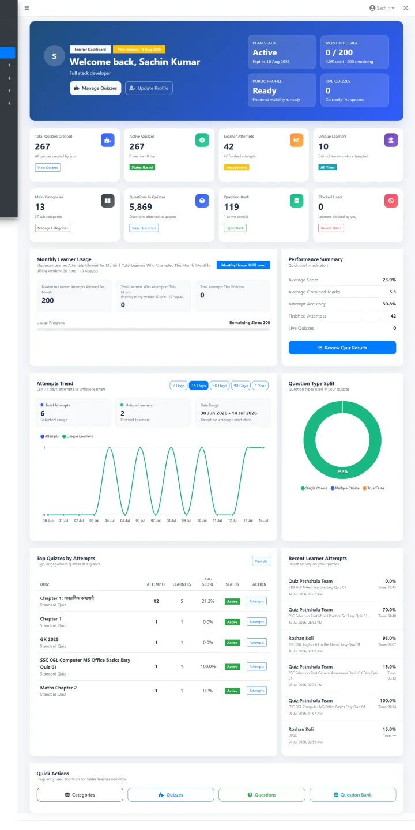415x830 pixels.
Task: Click Review Quiz Results button
Action: point(342,348)
